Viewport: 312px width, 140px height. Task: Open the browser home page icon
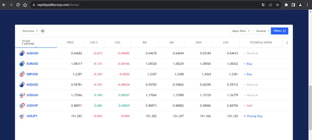click(x=25, y=5)
